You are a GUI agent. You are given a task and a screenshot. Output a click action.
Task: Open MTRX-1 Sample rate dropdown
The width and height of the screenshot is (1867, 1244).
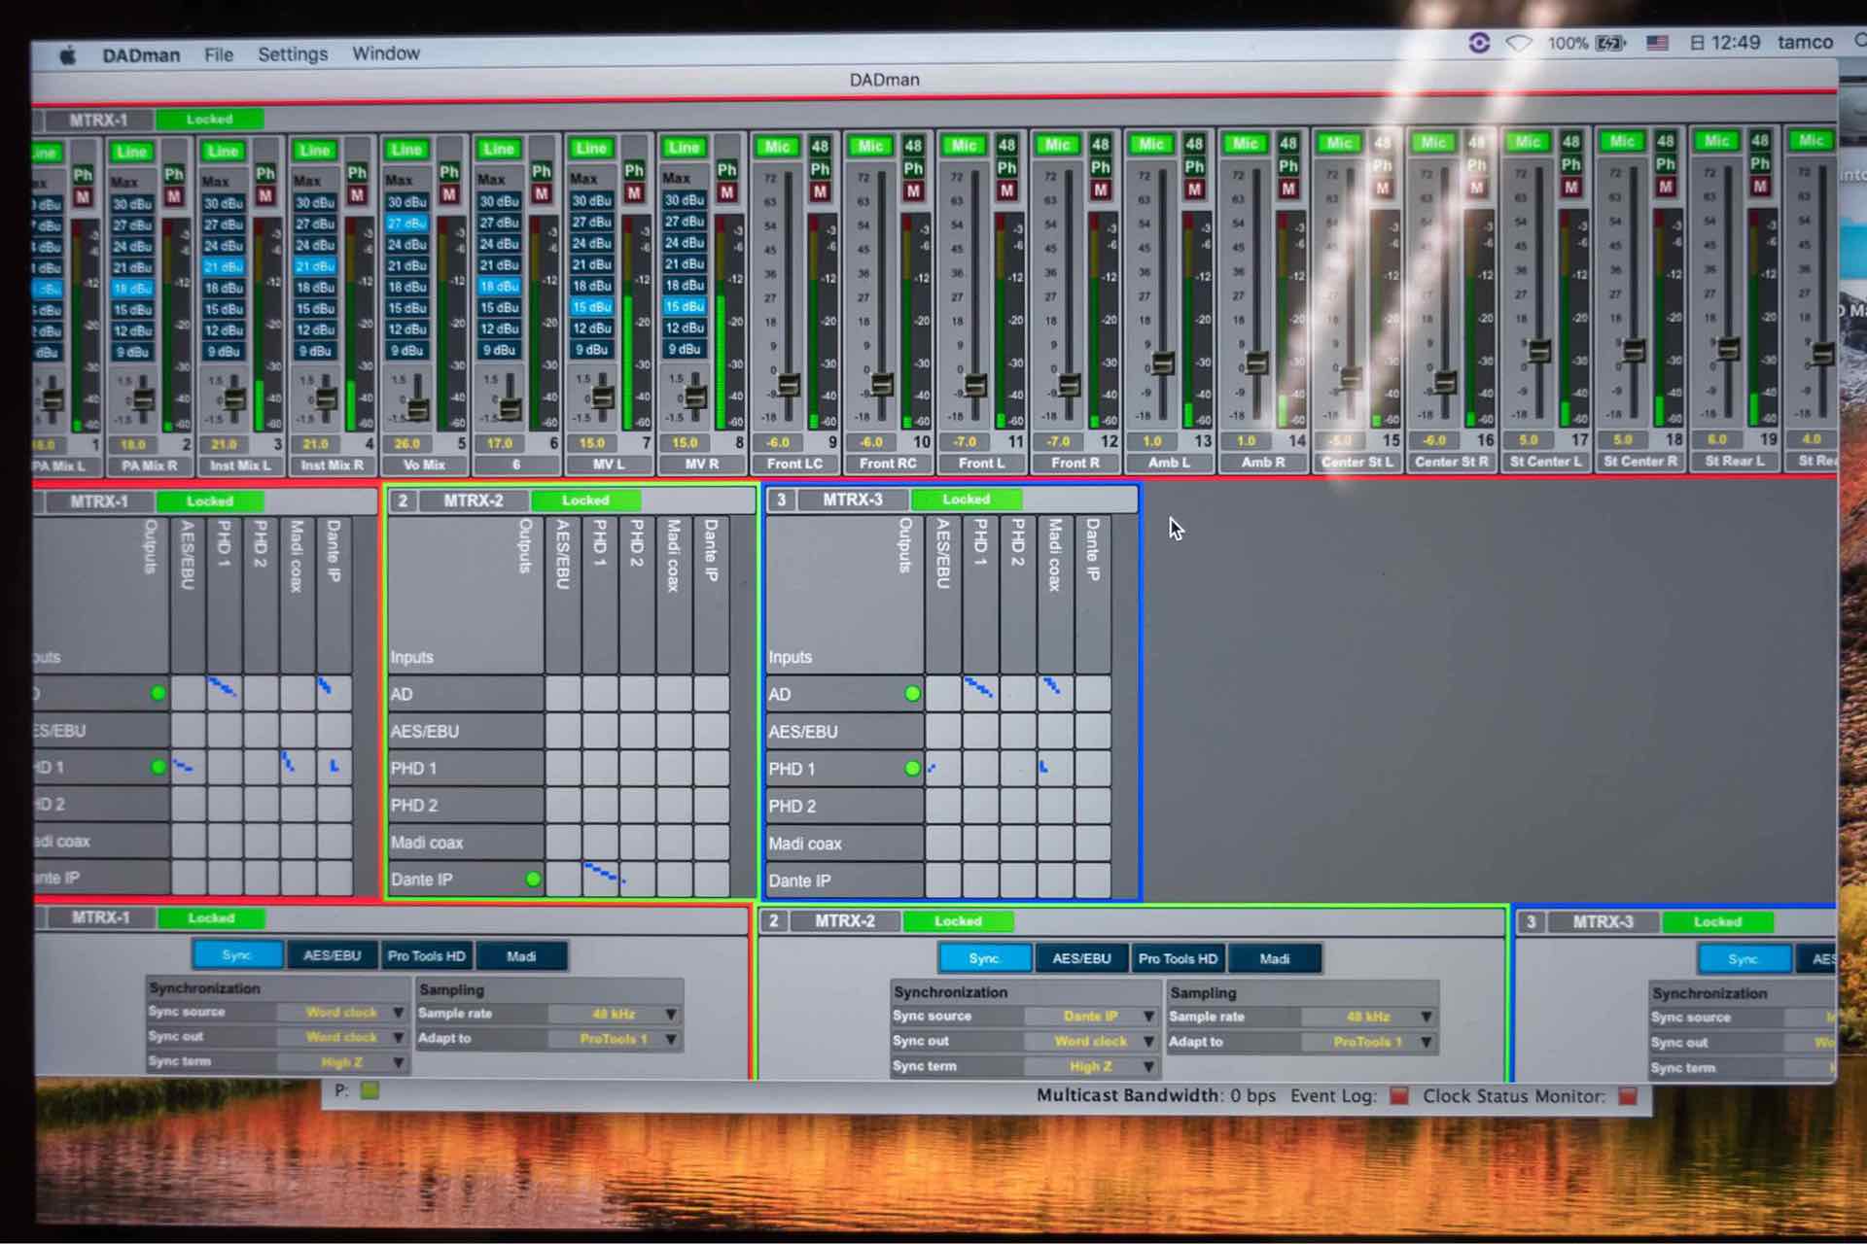click(x=615, y=1014)
